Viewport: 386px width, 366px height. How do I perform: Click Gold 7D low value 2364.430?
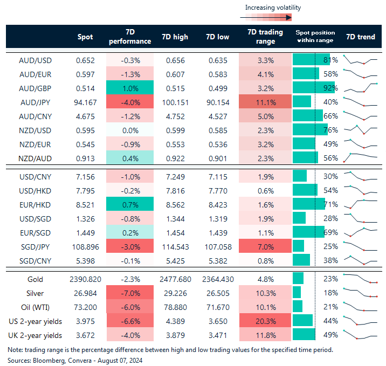pyautogui.click(x=218, y=279)
